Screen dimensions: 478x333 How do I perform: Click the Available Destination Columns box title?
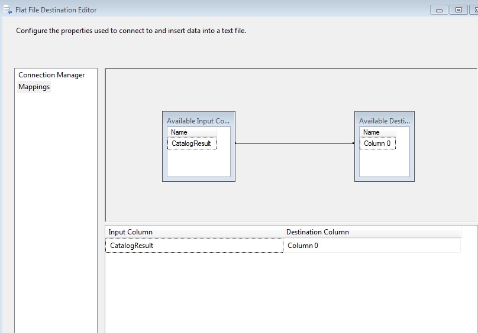(x=384, y=120)
